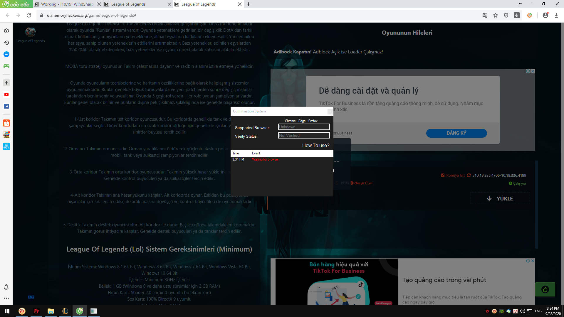Open the Tiki -50% sidebar shortcut
This screenshot has height=317, width=564.
tap(6, 146)
